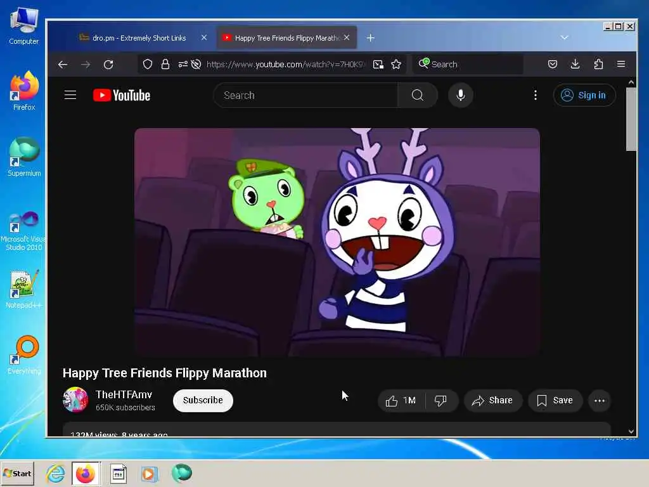
Task: Open the Firefox downloads panel
Action: click(x=575, y=64)
